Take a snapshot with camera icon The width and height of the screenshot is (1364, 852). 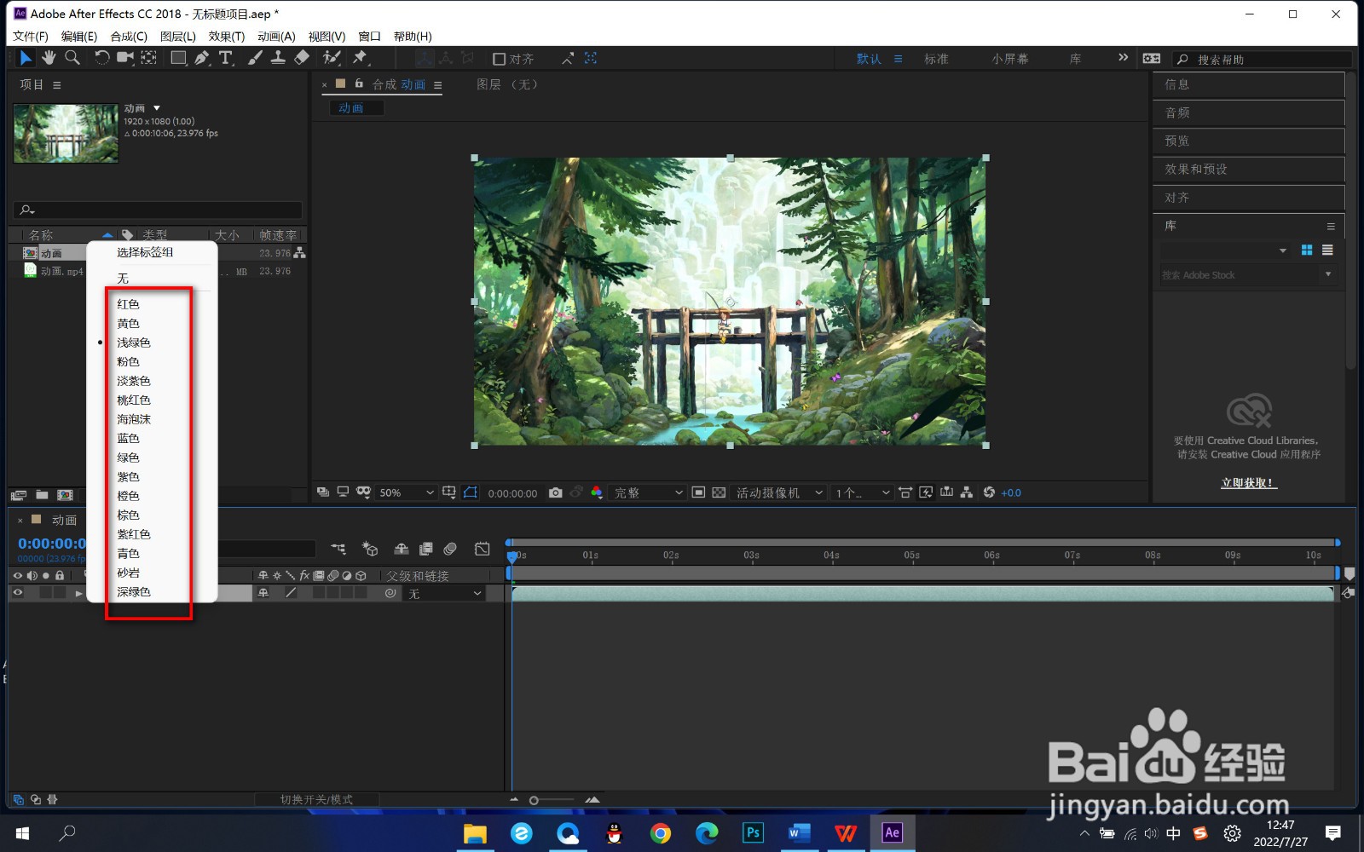556,492
